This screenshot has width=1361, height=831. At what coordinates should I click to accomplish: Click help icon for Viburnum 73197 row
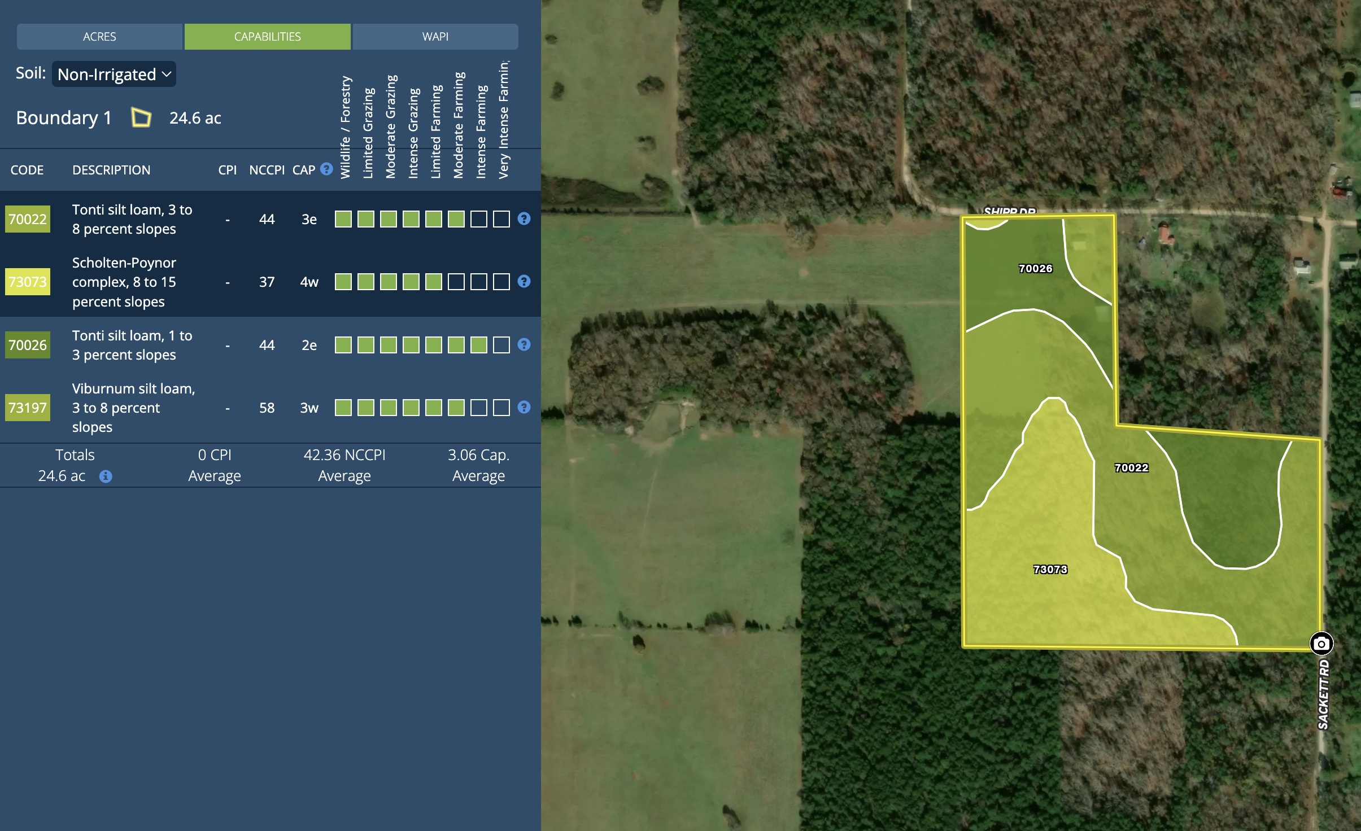[524, 407]
